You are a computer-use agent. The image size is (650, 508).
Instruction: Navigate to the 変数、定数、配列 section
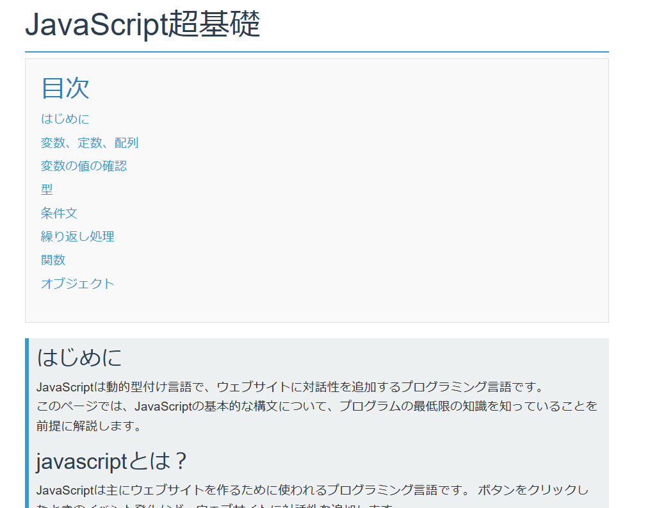pos(89,143)
